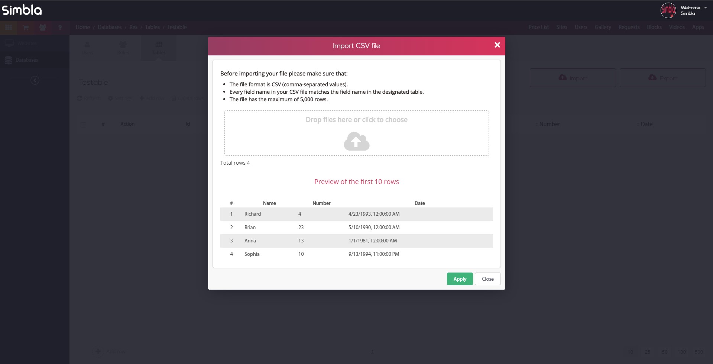Toggle the select-all rows checkbox
The width and height of the screenshot is (713, 364).
point(83,125)
